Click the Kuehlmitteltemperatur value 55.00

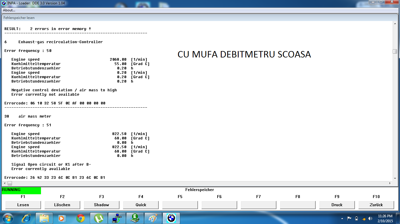121,64
